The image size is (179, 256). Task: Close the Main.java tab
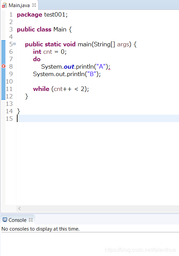pos(34,5)
